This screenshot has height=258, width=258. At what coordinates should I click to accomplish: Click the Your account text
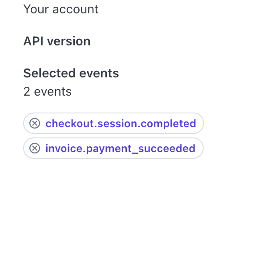[x=61, y=9]
